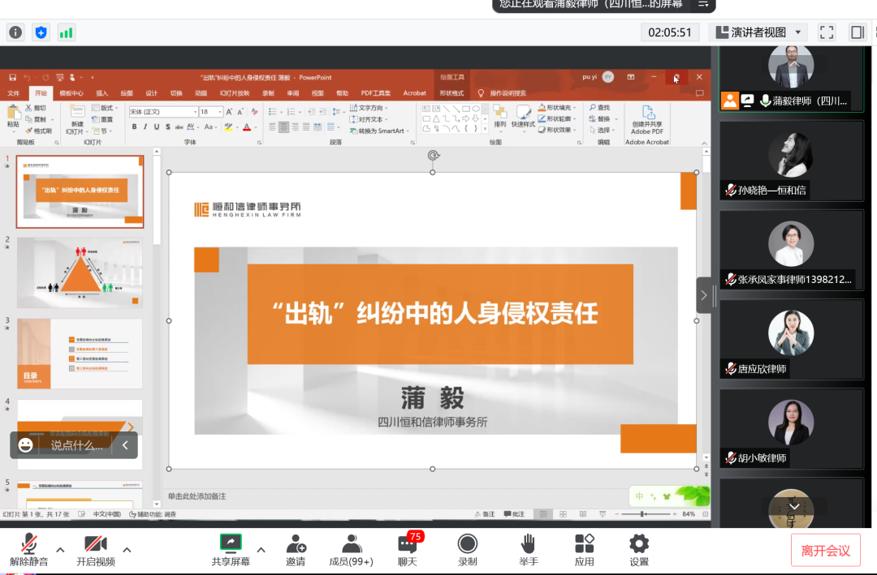Click 创建并共享 Adobe PDF icon

[650, 118]
